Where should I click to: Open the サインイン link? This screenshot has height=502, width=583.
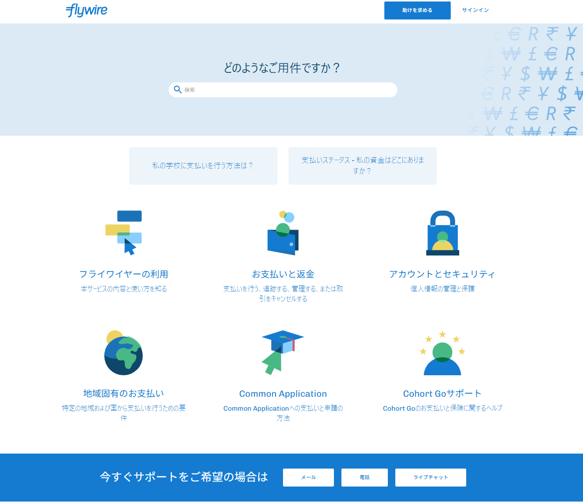(x=475, y=10)
